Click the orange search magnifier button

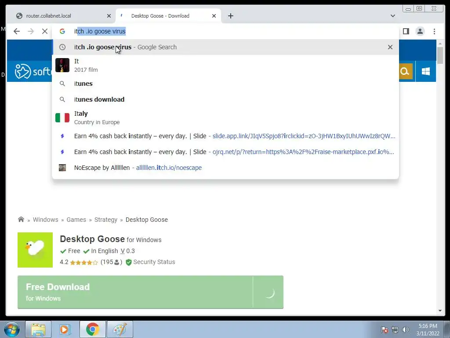point(405,71)
